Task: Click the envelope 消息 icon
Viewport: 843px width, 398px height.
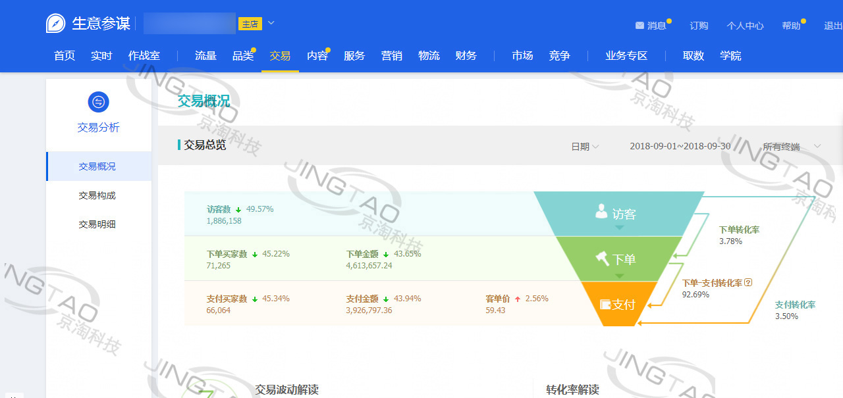Action: pyautogui.click(x=639, y=26)
